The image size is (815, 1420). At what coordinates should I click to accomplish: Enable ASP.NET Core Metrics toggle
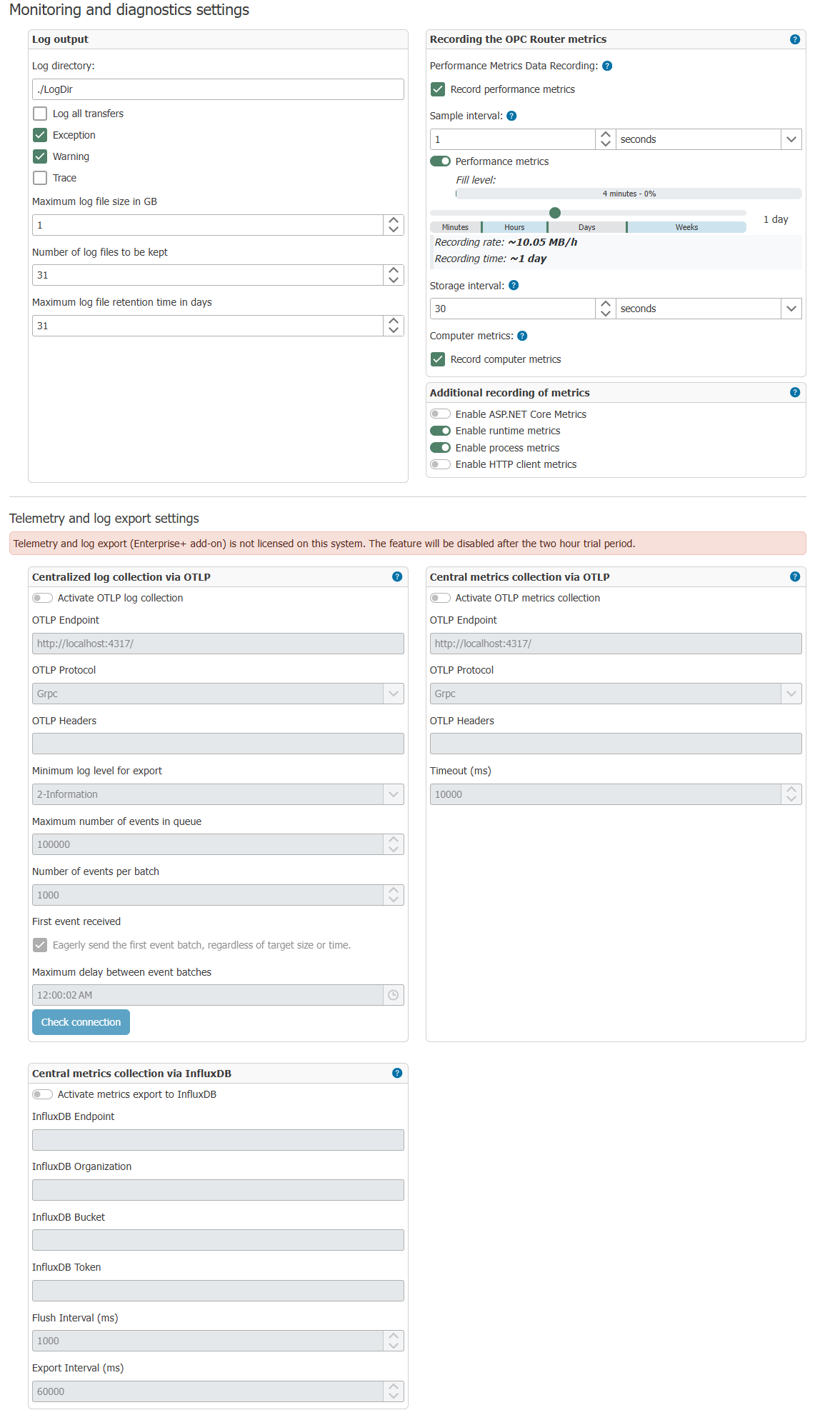pyautogui.click(x=440, y=414)
